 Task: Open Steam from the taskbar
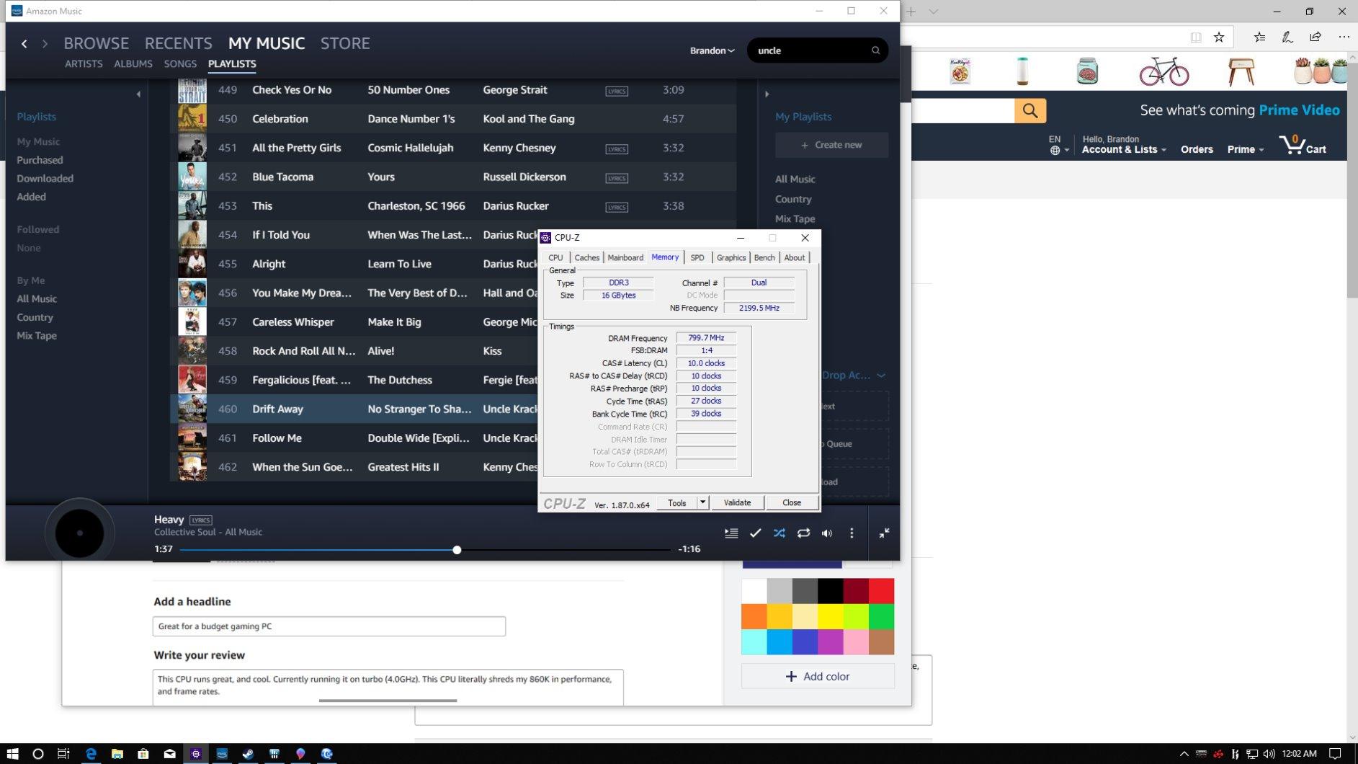pos(248,754)
